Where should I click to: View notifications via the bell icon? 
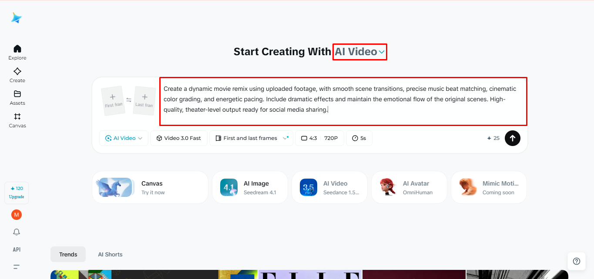click(17, 232)
